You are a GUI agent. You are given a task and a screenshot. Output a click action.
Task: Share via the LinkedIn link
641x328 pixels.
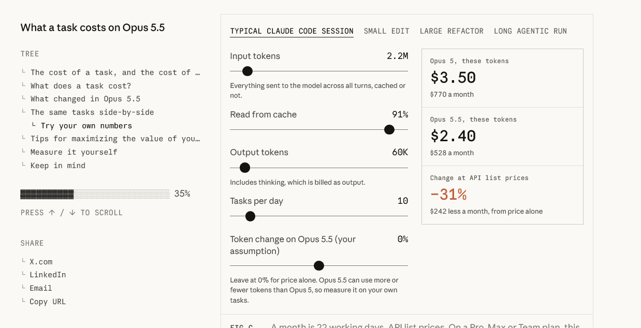(48, 275)
